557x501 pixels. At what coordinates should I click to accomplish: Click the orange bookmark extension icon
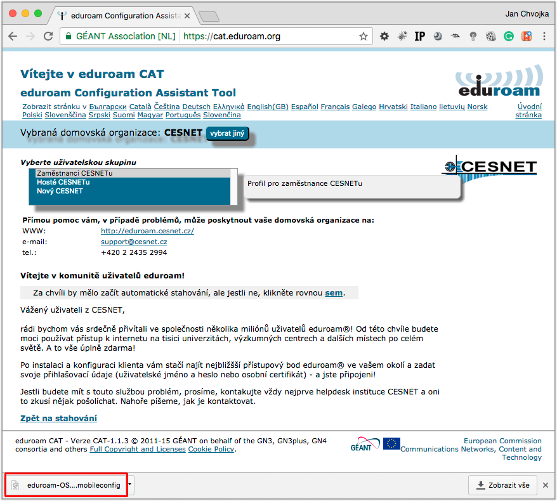tap(527, 36)
